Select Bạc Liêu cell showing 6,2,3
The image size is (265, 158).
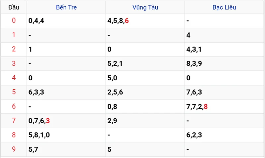coord(194,135)
